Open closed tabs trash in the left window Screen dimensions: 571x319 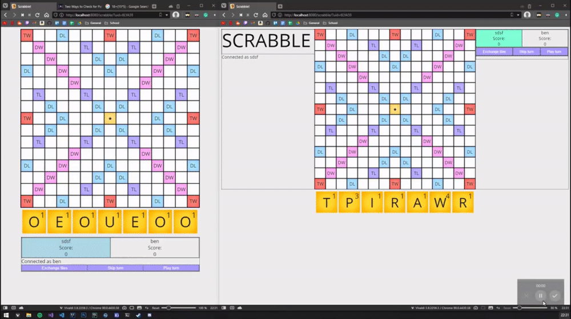point(178,6)
